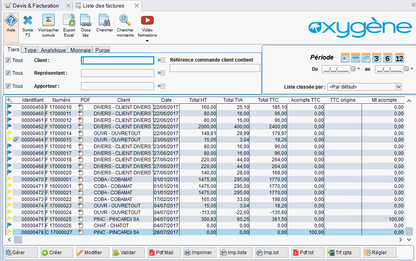Click the grid column chooser plus icon
This screenshot has width=416, height=261.
9,100
